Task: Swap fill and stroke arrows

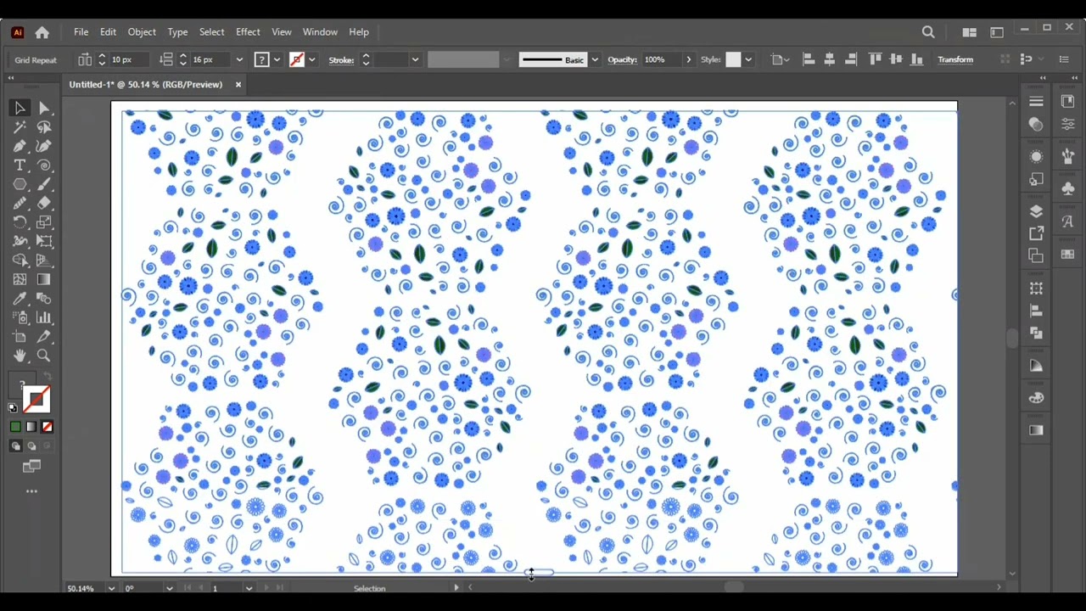Action: pyautogui.click(x=48, y=377)
